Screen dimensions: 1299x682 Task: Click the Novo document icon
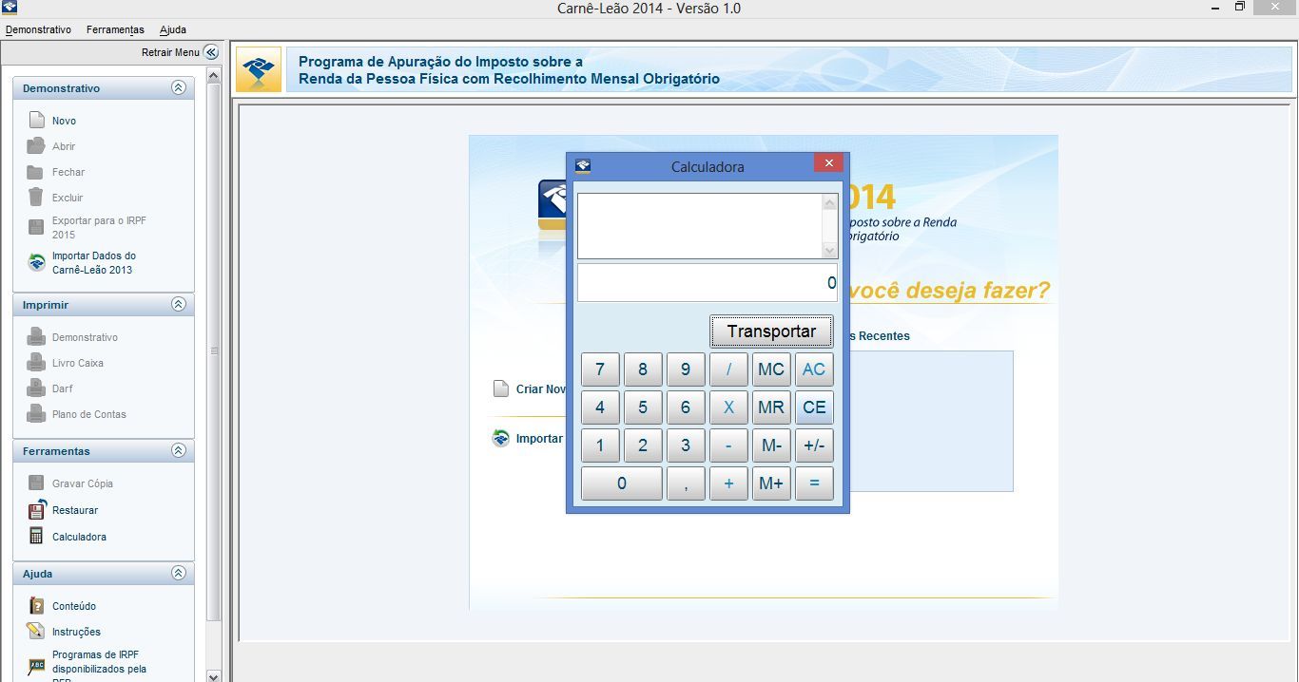coord(36,120)
